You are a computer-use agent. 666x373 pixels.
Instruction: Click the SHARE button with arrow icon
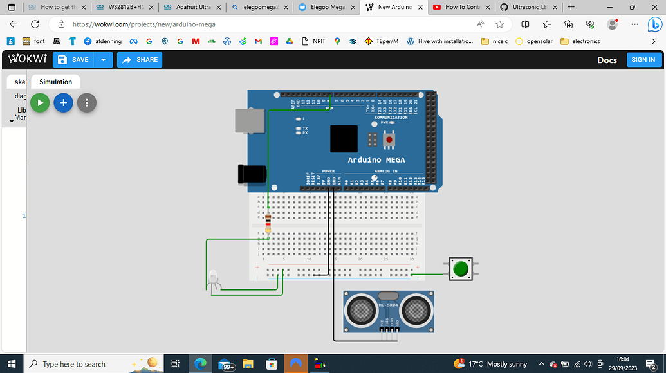point(139,59)
